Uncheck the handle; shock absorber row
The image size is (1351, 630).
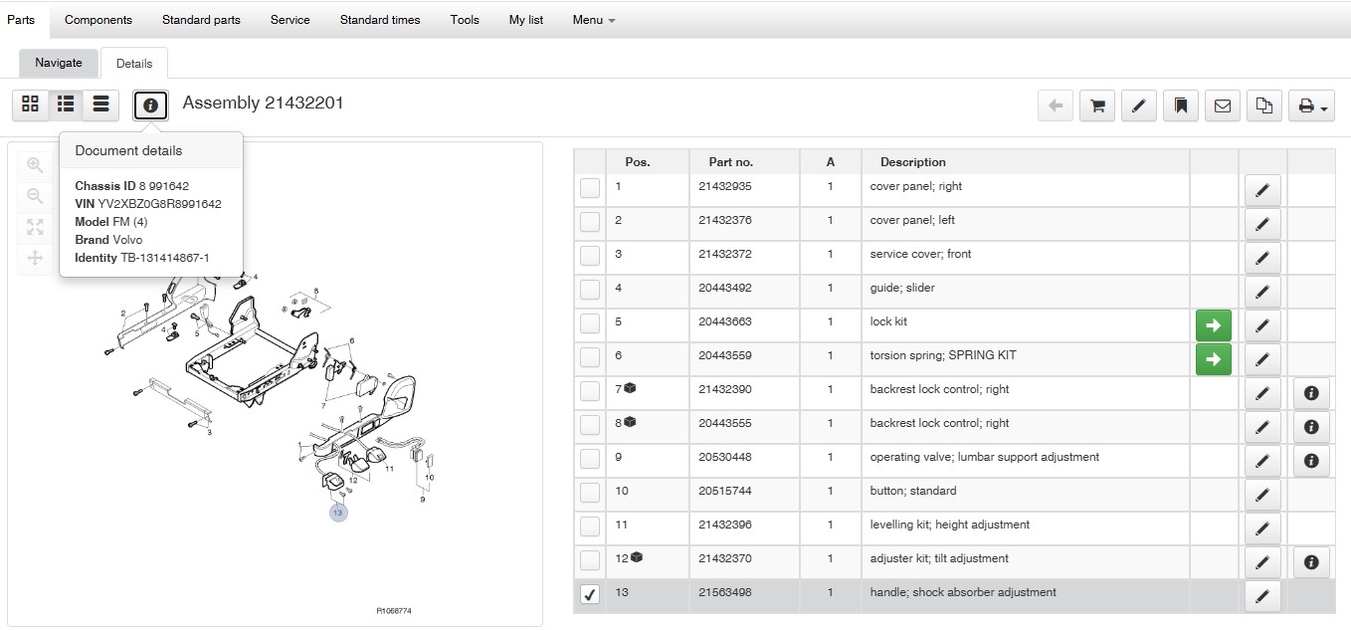pos(590,595)
